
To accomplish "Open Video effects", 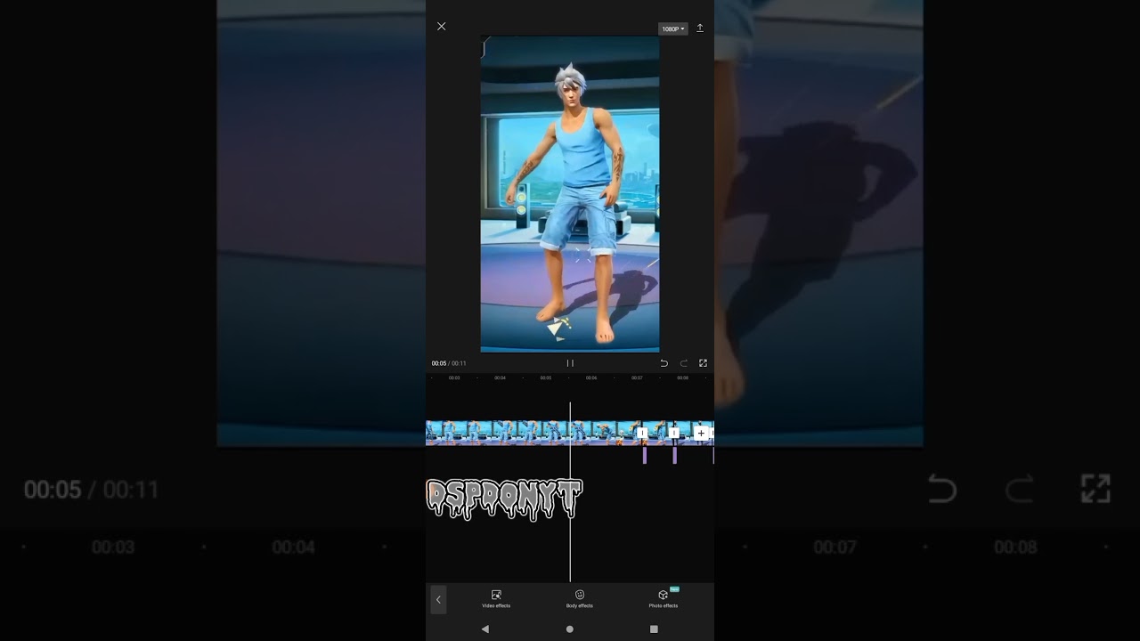I will pyautogui.click(x=496, y=598).
